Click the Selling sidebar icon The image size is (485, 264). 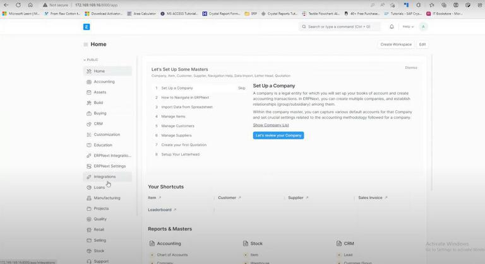coord(89,240)
